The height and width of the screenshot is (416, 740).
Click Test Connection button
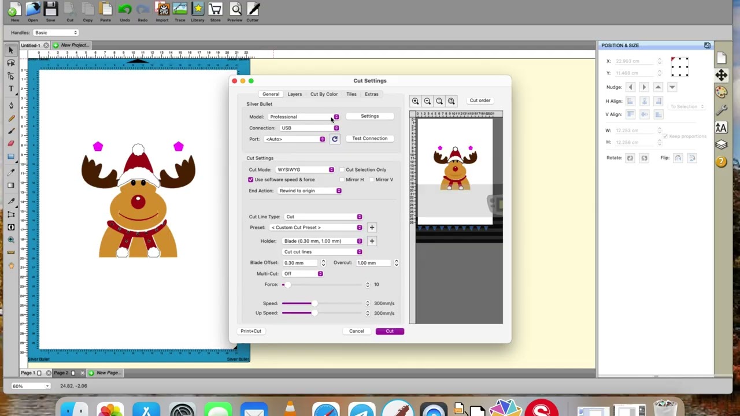point(370,139)
